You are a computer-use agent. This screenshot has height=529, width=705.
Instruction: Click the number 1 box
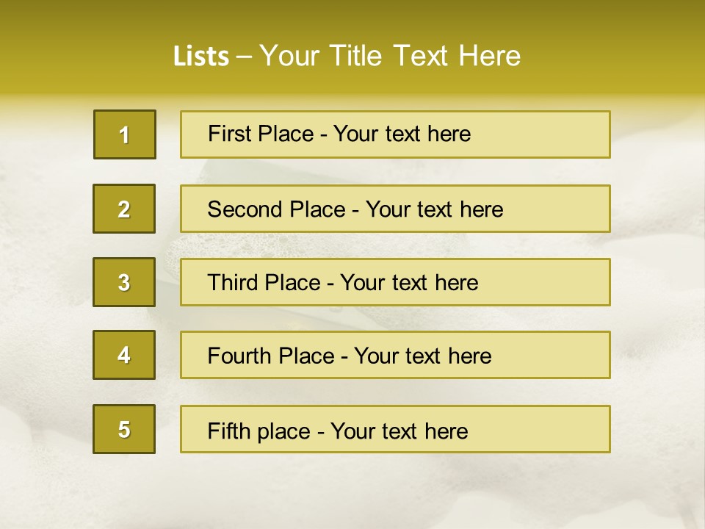pyautogui.click(x=125, y=134)
